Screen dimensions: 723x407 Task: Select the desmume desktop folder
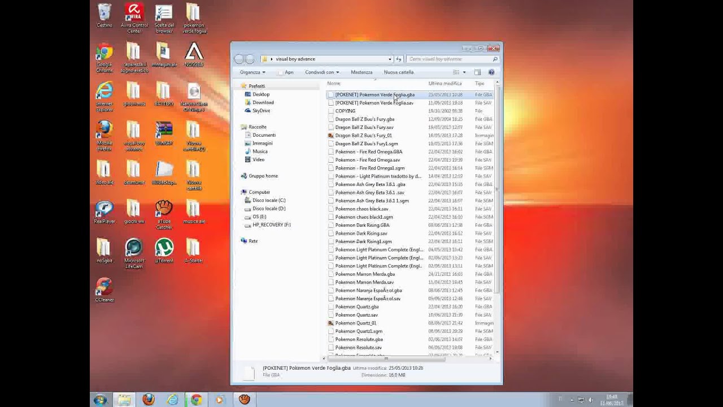(134, 173)
